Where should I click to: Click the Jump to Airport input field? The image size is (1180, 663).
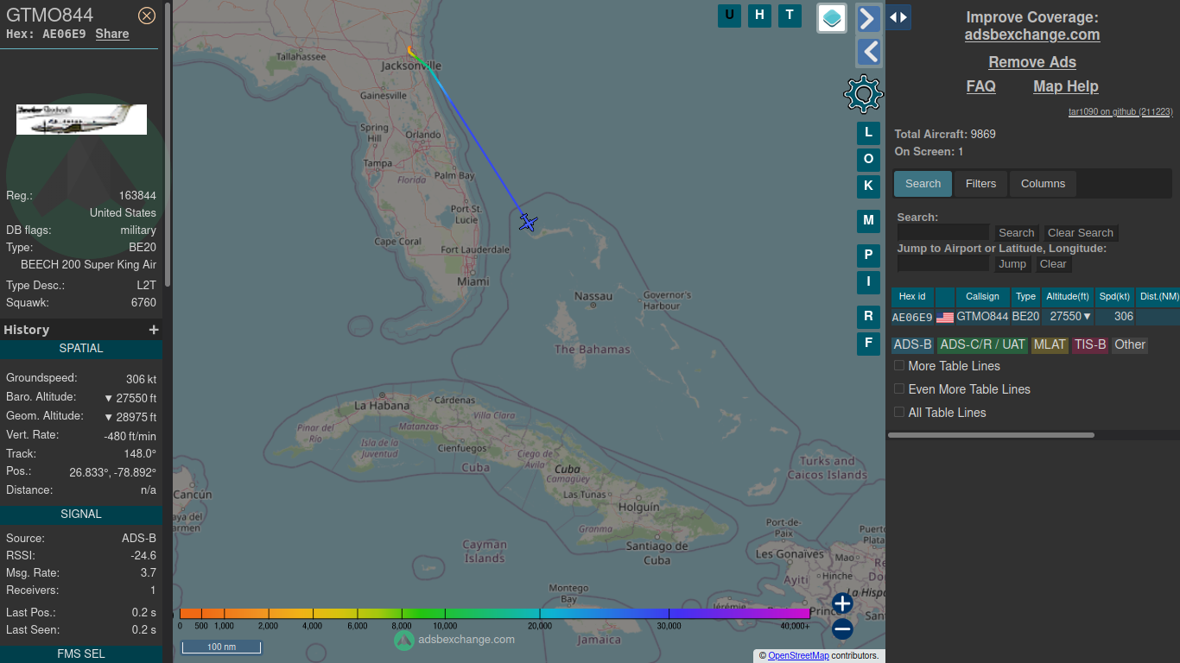[x=943, y=264]
